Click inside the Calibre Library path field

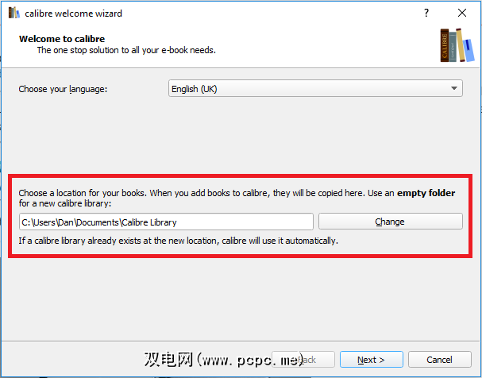(166, 222)
